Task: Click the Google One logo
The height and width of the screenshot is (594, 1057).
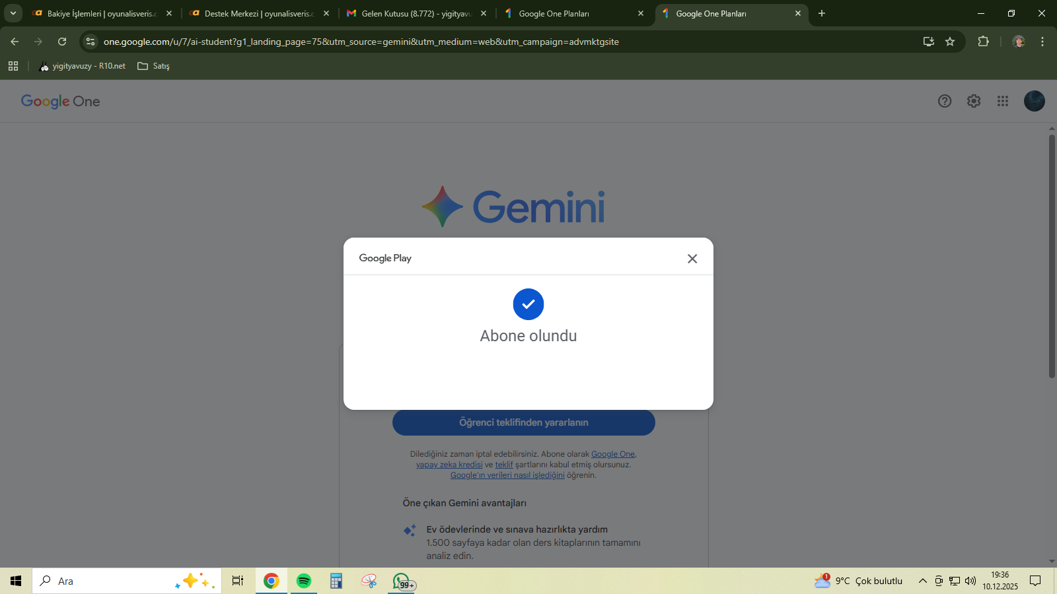Action: coord(60,101)
